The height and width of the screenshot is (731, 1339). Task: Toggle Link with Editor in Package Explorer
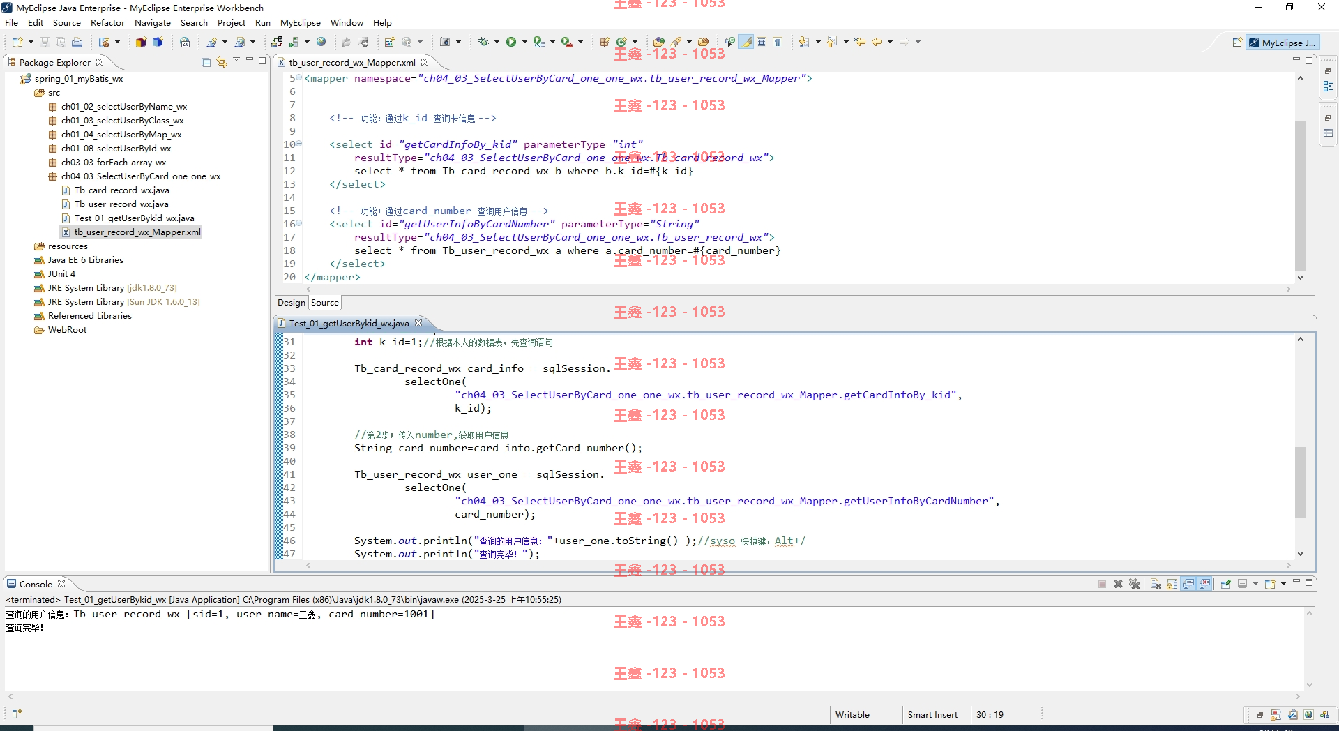(x=222, y=62)
